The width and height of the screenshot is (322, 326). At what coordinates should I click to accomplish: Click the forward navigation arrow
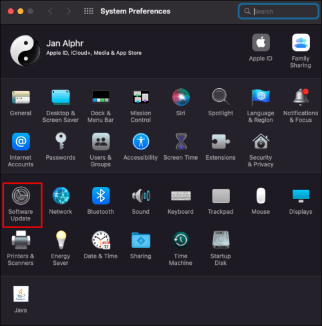(x=68, y=11)
